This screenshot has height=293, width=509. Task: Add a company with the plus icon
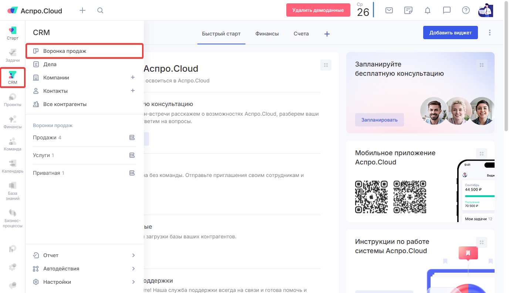(133, 78)
